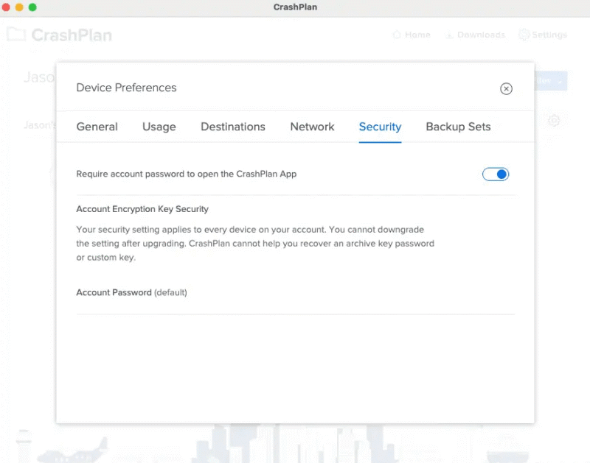Screen dimensions: 590x463
Task: Click the CrashPlan folder logo icon
Action: pos(16,35)
